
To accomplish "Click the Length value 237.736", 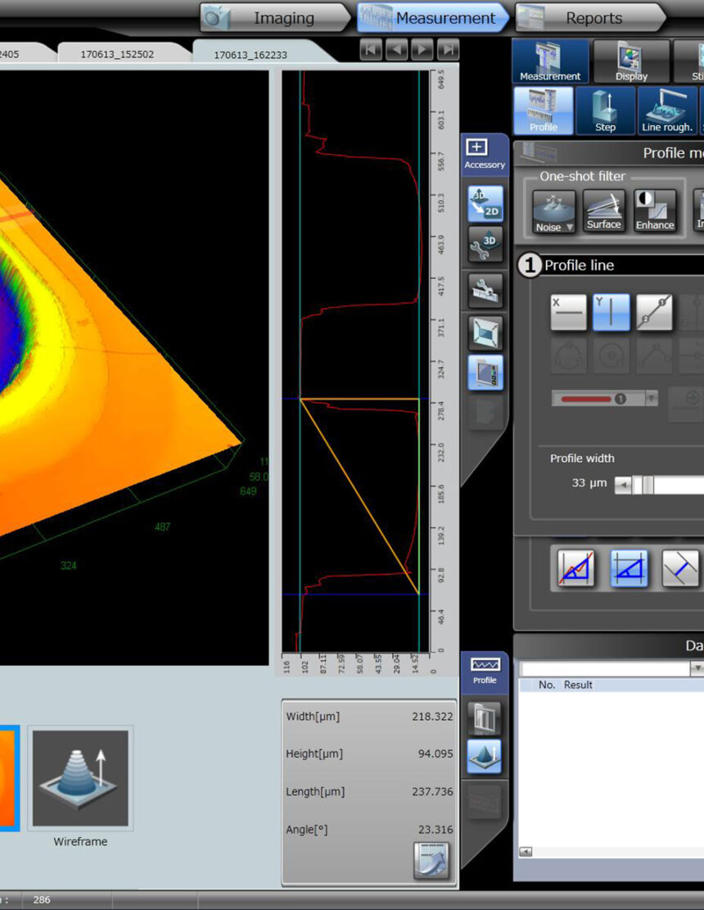I will click(x=432, y=791).
